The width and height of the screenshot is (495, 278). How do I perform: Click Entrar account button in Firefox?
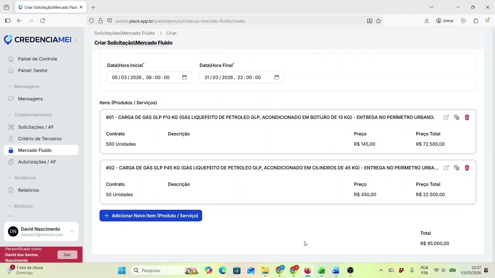445,21
